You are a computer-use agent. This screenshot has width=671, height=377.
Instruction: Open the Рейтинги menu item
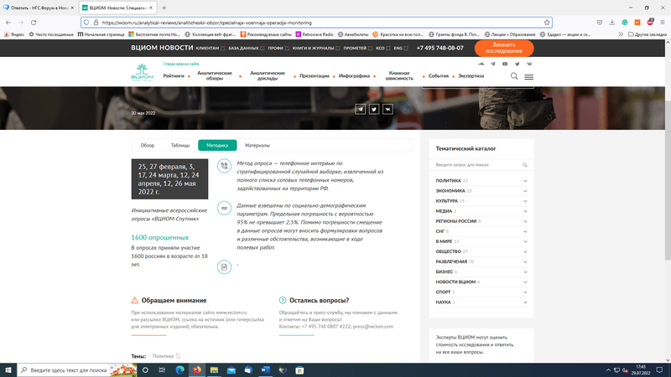[x=174, y=76]
